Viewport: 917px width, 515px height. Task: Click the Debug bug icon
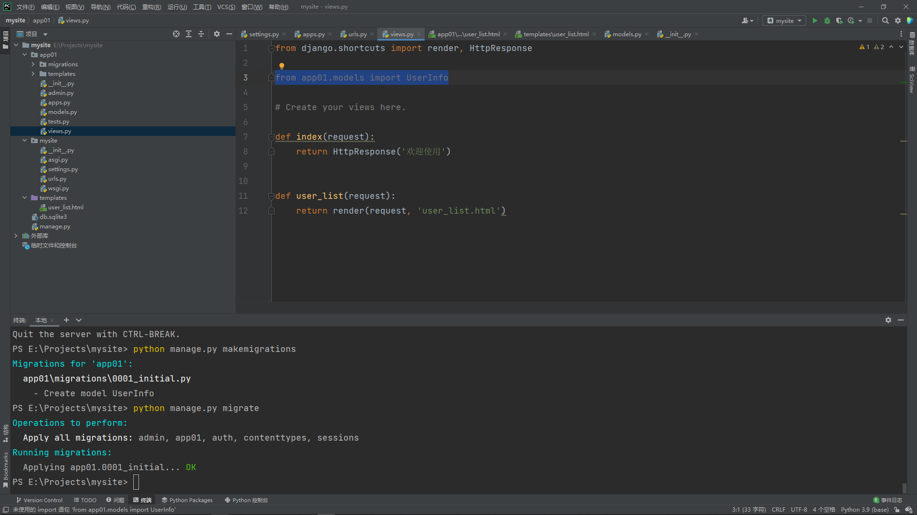827,21
